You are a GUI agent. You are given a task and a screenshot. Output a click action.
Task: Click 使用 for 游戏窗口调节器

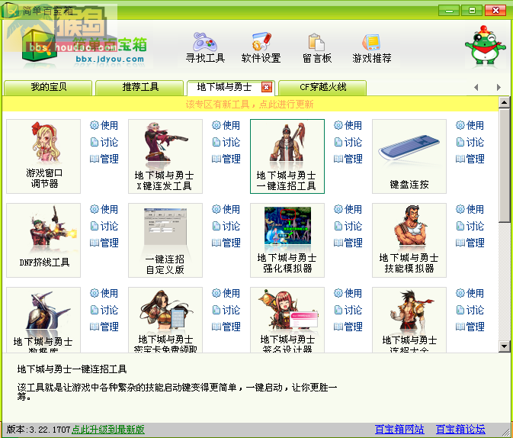[x=104, y=125]
